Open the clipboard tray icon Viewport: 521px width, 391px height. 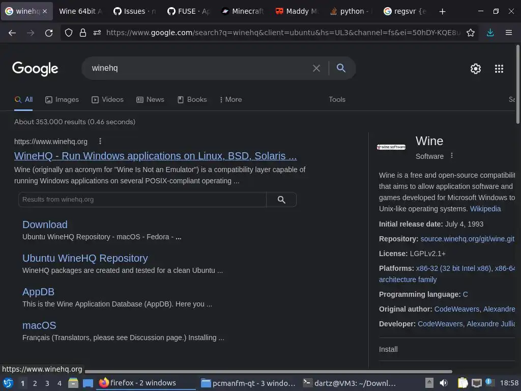point(462,383)
